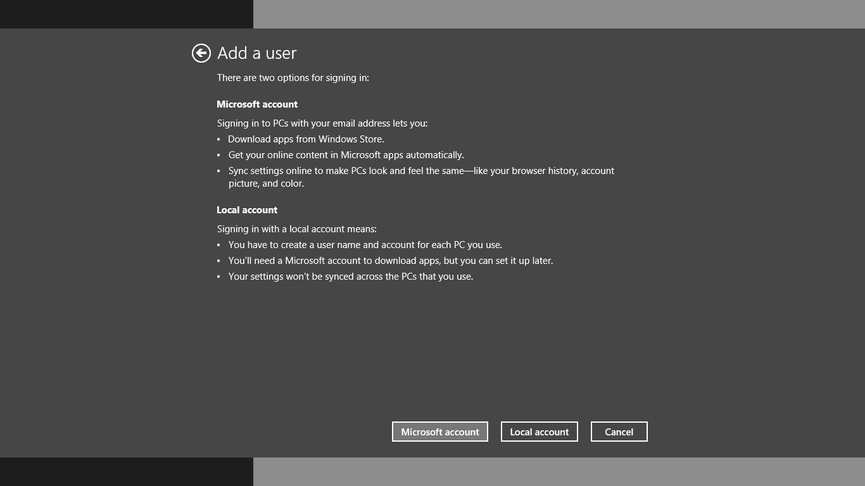Click 'There are two options for signing in:' text
This screenshot has width=865, height=486.
(293, 78)
